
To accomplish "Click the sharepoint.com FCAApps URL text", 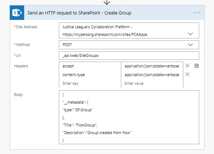I will pyautogui.click(x=105, y=34).
